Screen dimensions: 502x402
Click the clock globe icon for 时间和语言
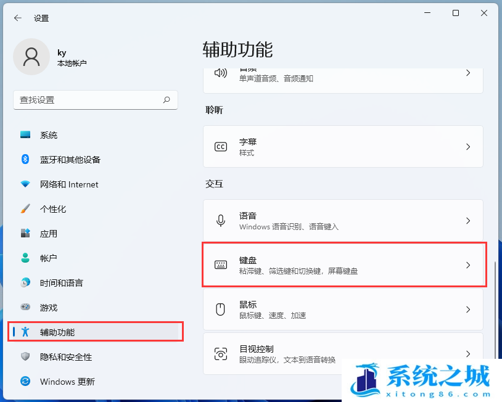(25, 282)
